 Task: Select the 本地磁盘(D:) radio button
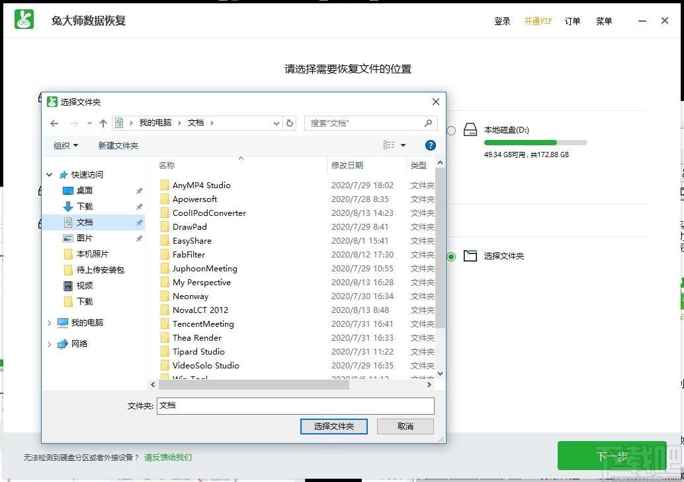(451, 130)
